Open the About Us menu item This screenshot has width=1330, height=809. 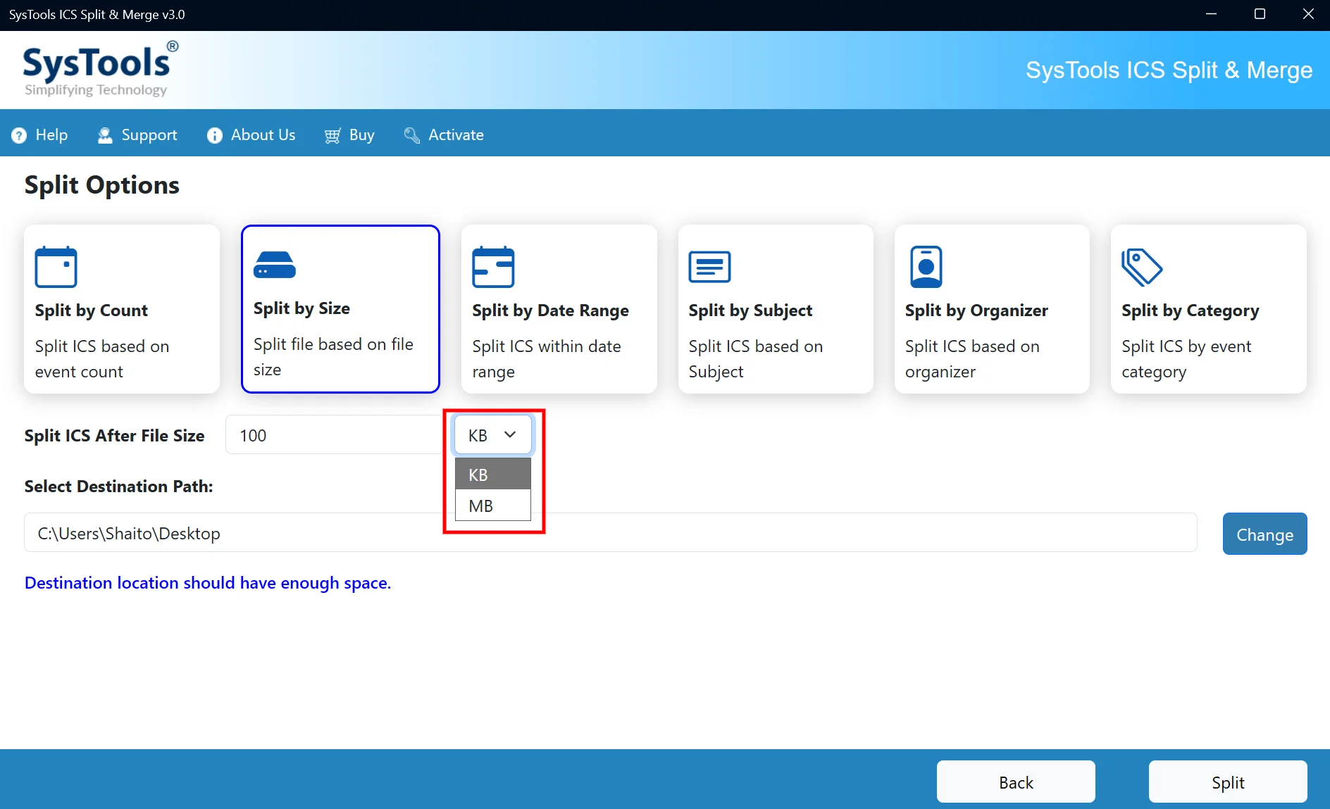click(251, 135)
